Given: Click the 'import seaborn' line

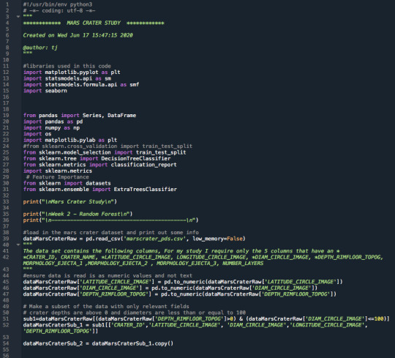Looking at the screenshot, I should click(45, 91).
